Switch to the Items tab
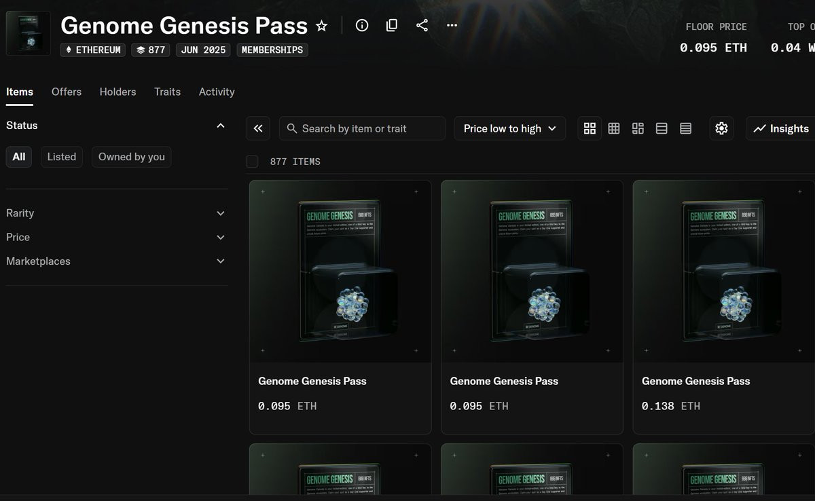The image size is (815, 501). coord(20,92)
